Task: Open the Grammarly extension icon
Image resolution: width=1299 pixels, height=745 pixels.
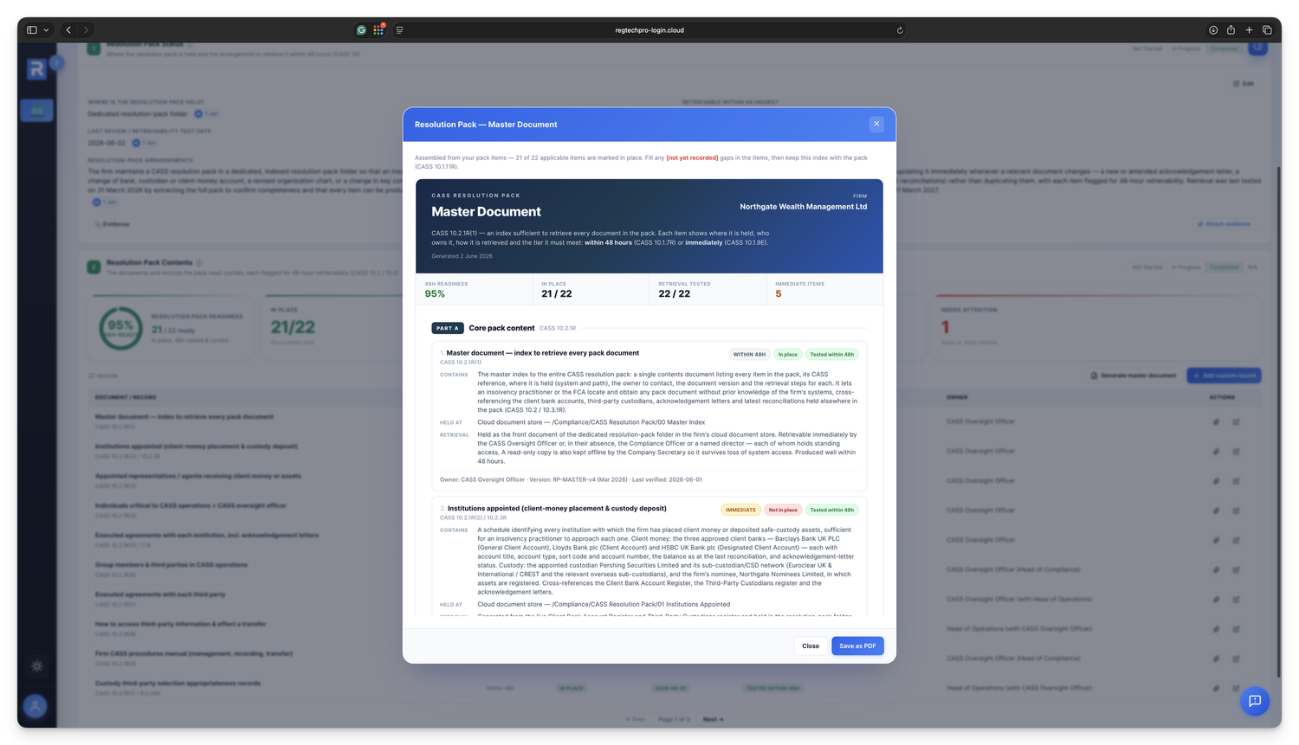Action: tap(361, 29)
